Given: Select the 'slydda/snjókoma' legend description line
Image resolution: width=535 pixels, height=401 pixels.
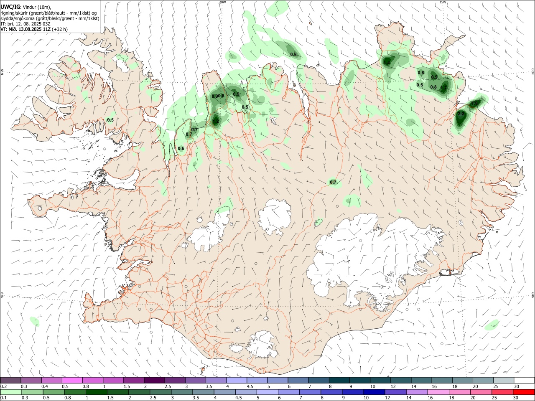Looking at the screenshot, I should tap(50, 18).
